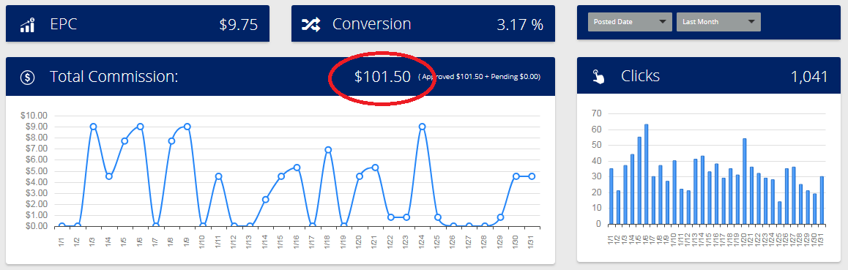This screenshot has height=270, width=848.
Task: Select the 1/3 data point on commission chart
Action: coord(93,127)
